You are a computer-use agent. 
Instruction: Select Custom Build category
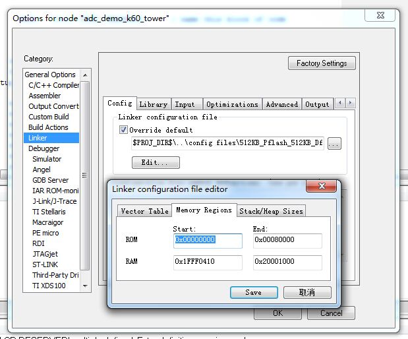coord(49,117)
